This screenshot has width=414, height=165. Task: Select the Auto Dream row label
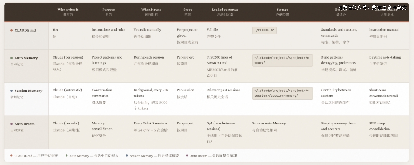25,124
